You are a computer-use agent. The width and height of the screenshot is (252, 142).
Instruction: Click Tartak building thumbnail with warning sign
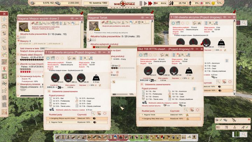[94, 26]
